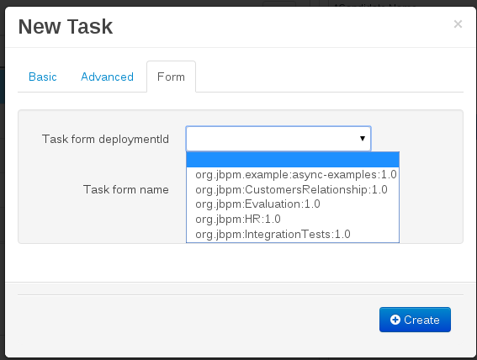Image resolution: width=477 pixels, height=360 pixels.
Task: Select the Form tab
Action: pos(171,77)
